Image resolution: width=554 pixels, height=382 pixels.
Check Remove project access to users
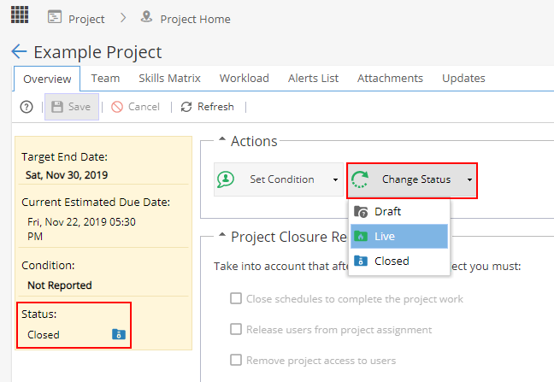coord(236,360)
